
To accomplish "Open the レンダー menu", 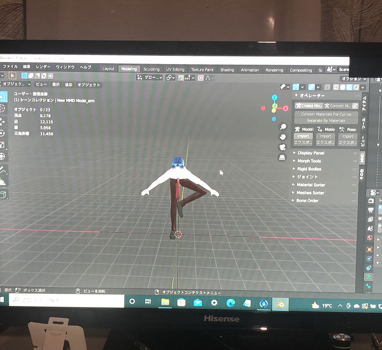I will (43, 67).
